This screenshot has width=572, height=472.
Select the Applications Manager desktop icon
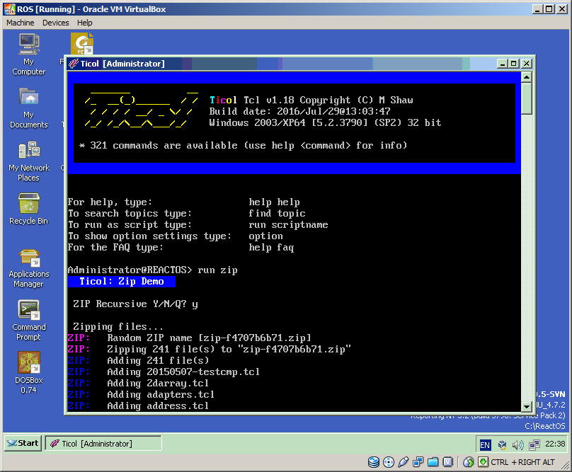point(29,269)
